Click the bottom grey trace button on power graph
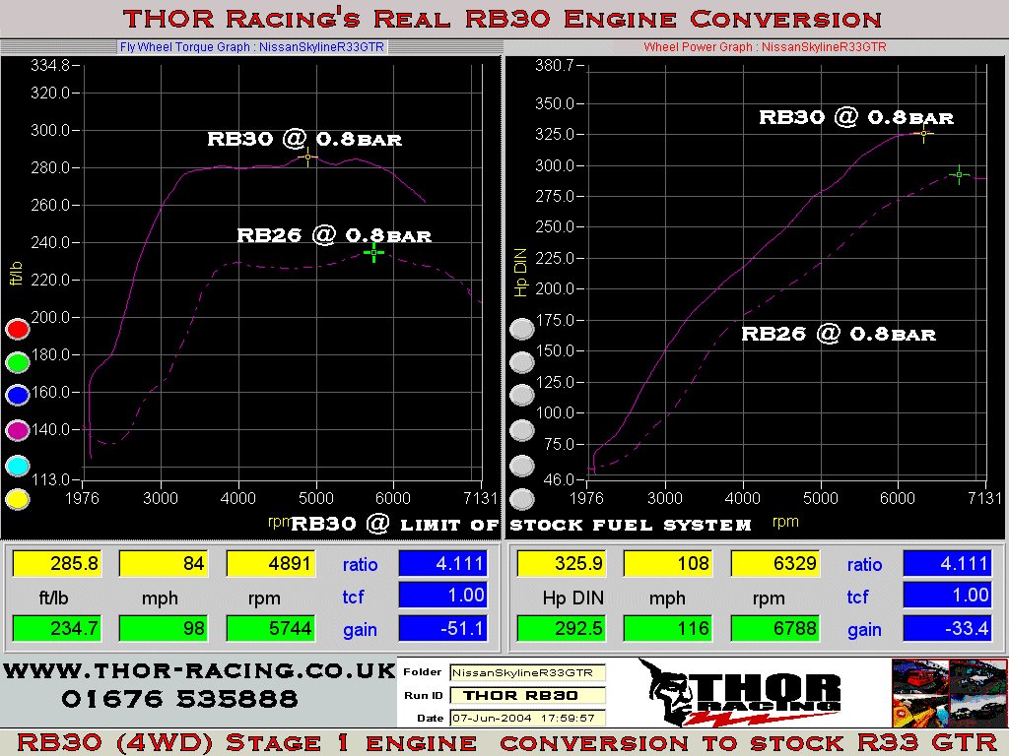 pyautogui.click(x=522, y=499)
